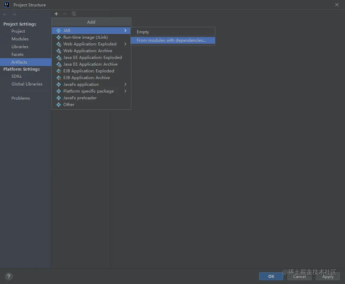Select JavaFx preloader entry
345x284 pixels.
tap(91, 98)
